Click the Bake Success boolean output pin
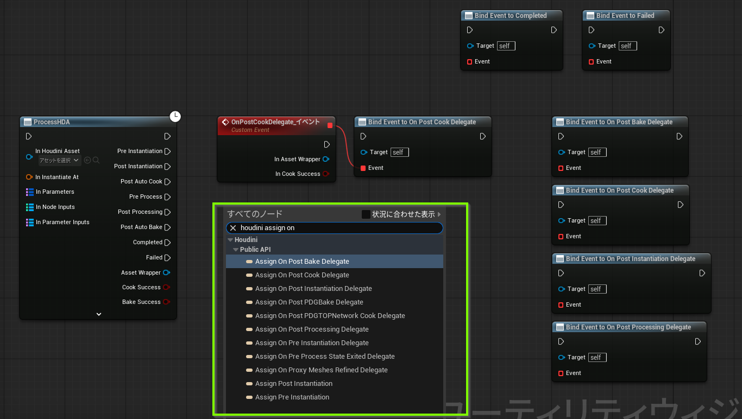This screenshot has width=742, height=419. (167, 302)
